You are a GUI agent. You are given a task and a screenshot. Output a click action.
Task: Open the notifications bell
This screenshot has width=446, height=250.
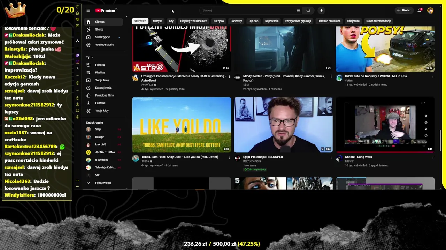420,10
